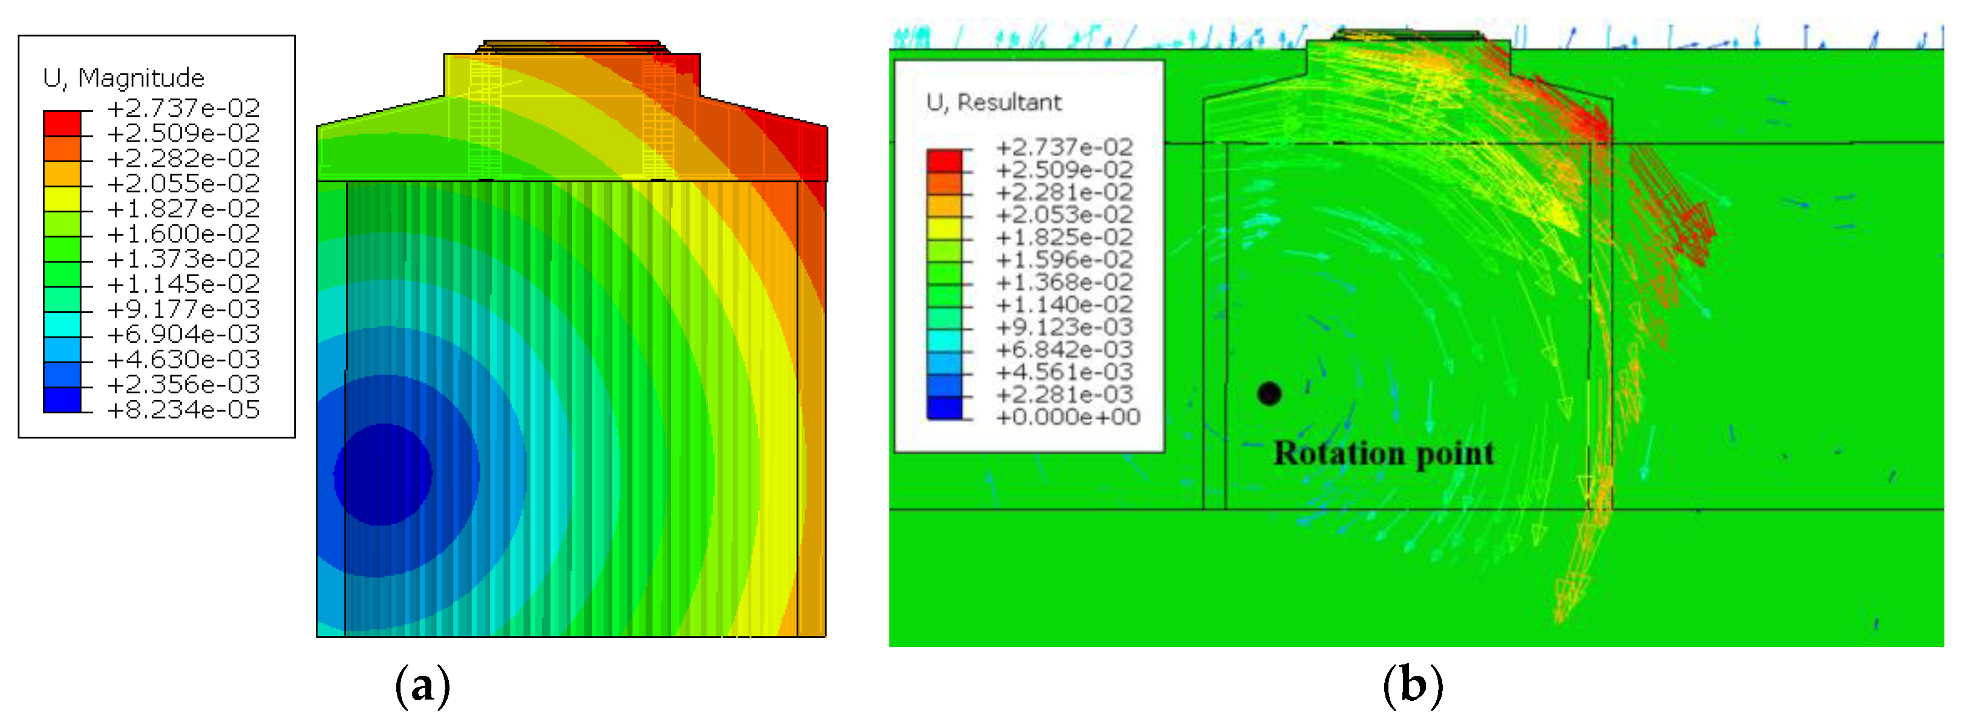Click the red swatch in U, Magnitude legend
This screenshot has width=1968, height=728.
pyautogui.click(x=62, y=123)
